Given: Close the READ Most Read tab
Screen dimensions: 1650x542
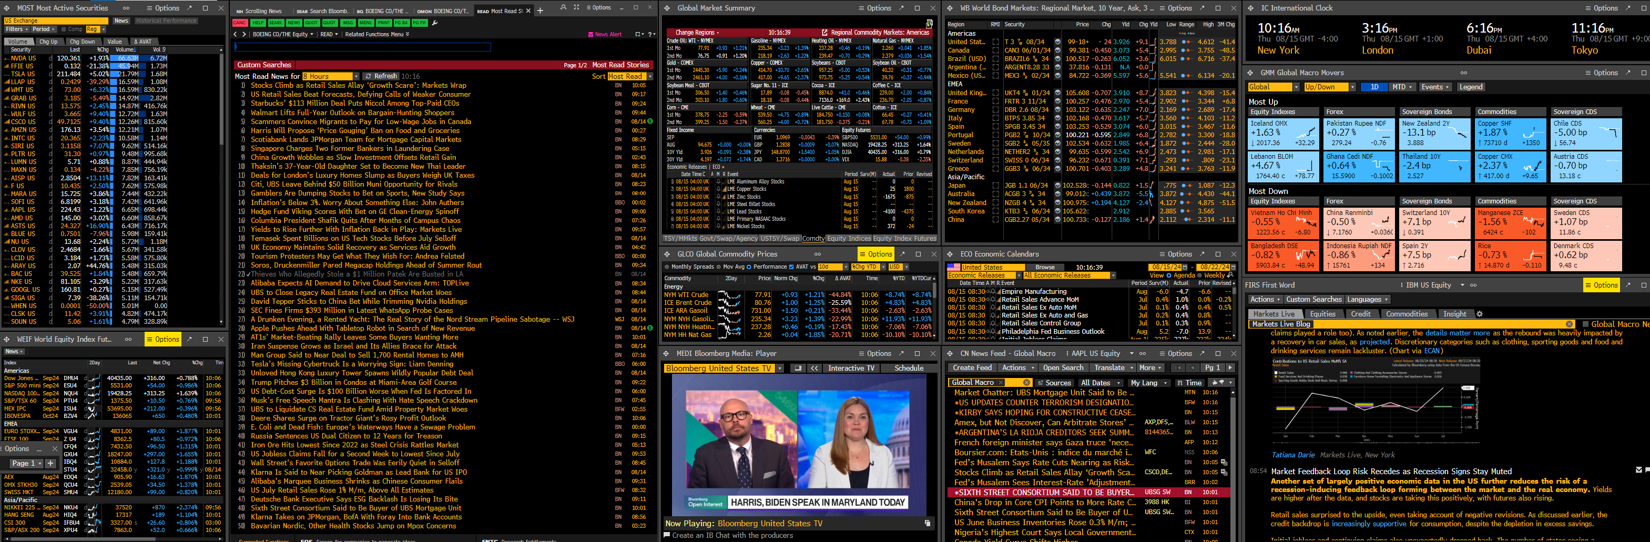Looking at the screenshot, I should (528, 10).
